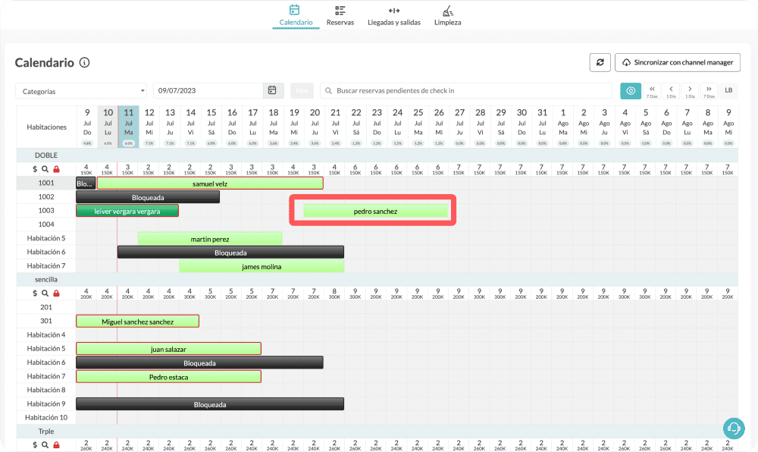Open the Pedro estaca reservation

point(169,377)
